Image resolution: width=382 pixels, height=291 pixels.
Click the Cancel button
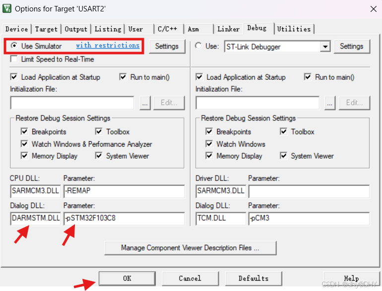(190, 278)
